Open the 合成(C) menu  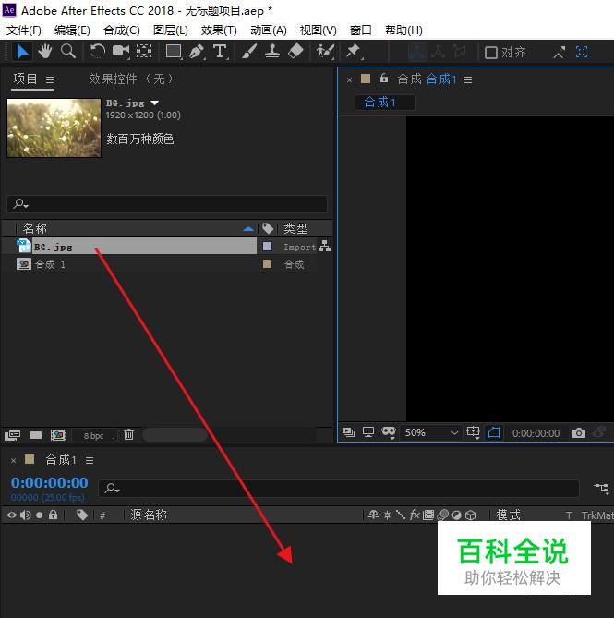(121, 30)
